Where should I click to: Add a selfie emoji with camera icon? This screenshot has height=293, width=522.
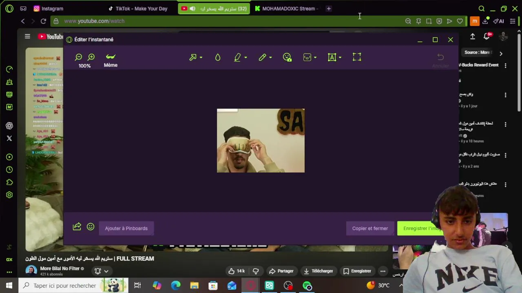coord(287,57)
